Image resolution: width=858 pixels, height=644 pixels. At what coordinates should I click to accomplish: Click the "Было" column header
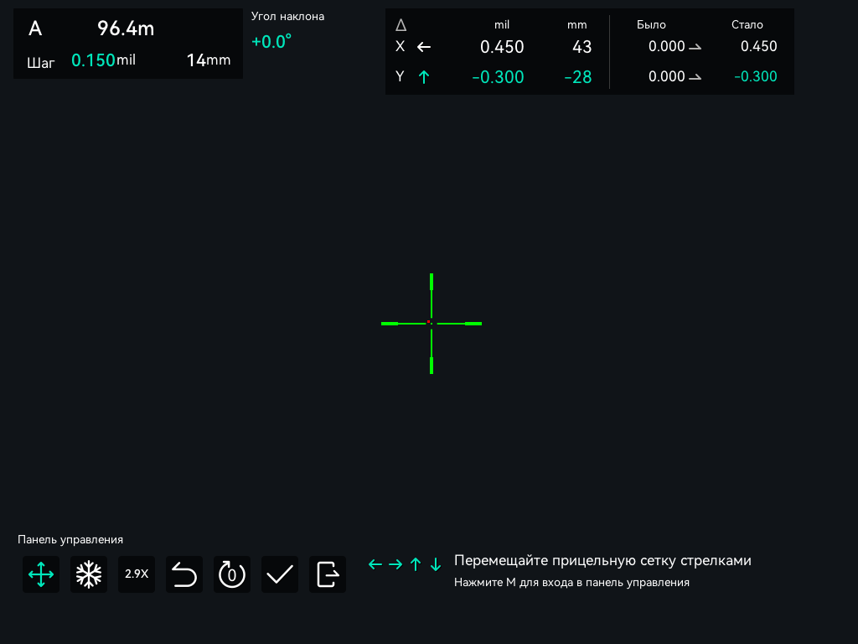pos(651,24)
